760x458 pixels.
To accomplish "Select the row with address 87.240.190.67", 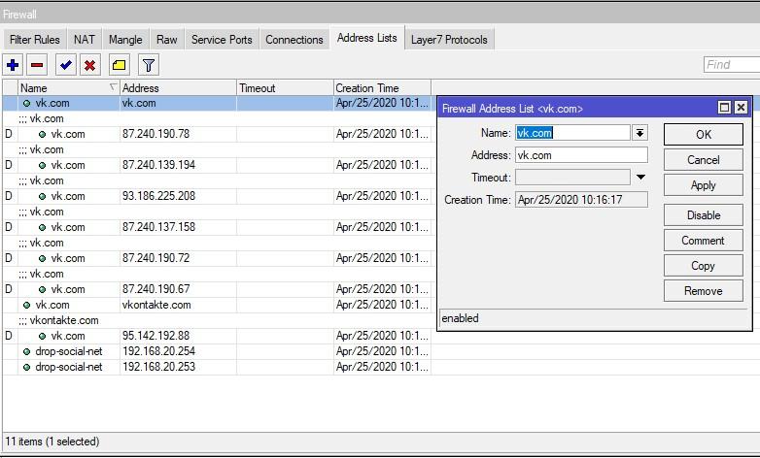I will pos(217,289).
